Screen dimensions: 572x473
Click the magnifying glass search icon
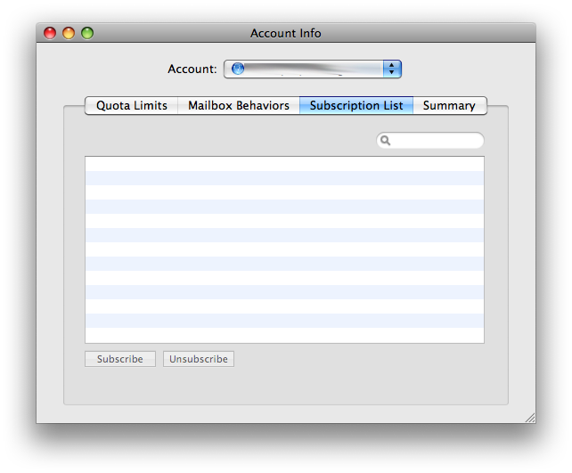click(x=385, y=141)
